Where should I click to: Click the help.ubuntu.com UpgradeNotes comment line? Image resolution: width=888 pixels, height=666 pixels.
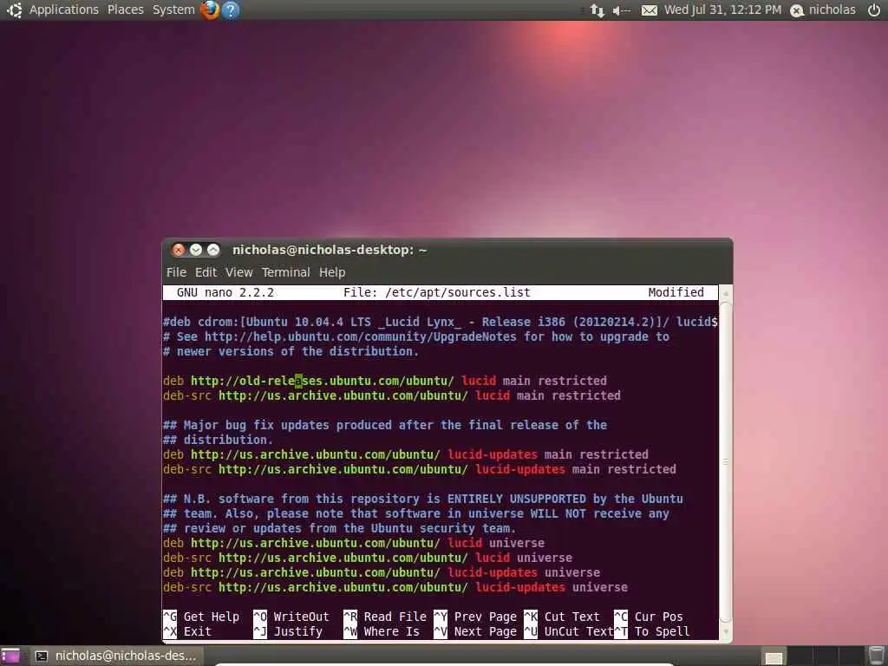(416, 336)
